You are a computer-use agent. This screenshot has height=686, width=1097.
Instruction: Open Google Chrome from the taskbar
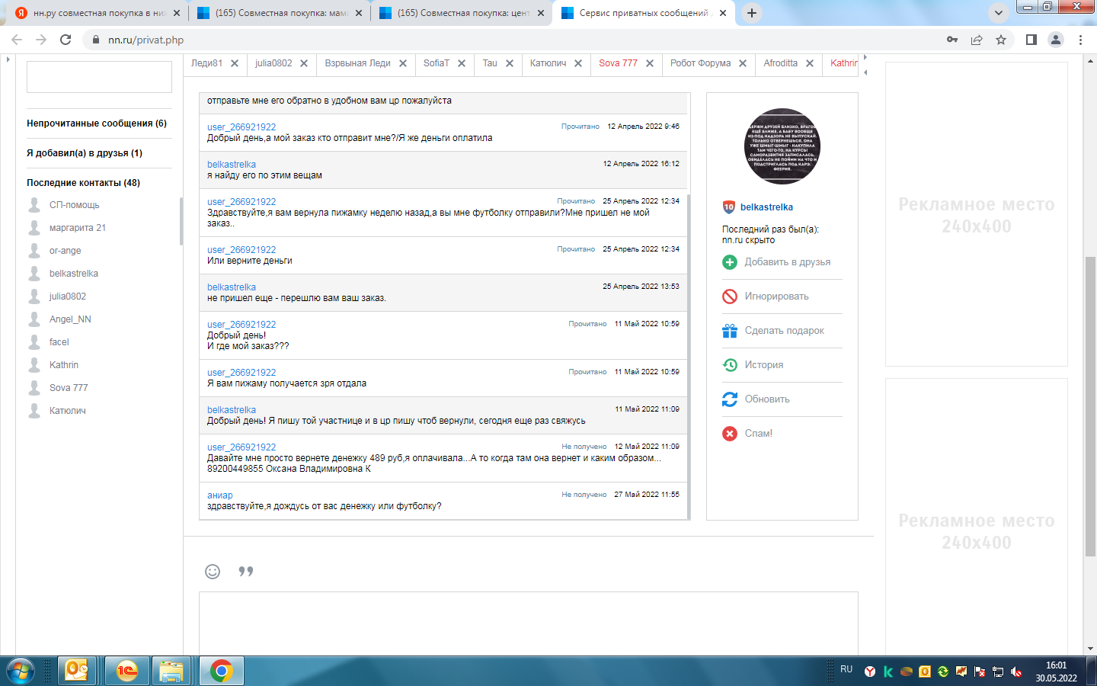pos(221,671)
